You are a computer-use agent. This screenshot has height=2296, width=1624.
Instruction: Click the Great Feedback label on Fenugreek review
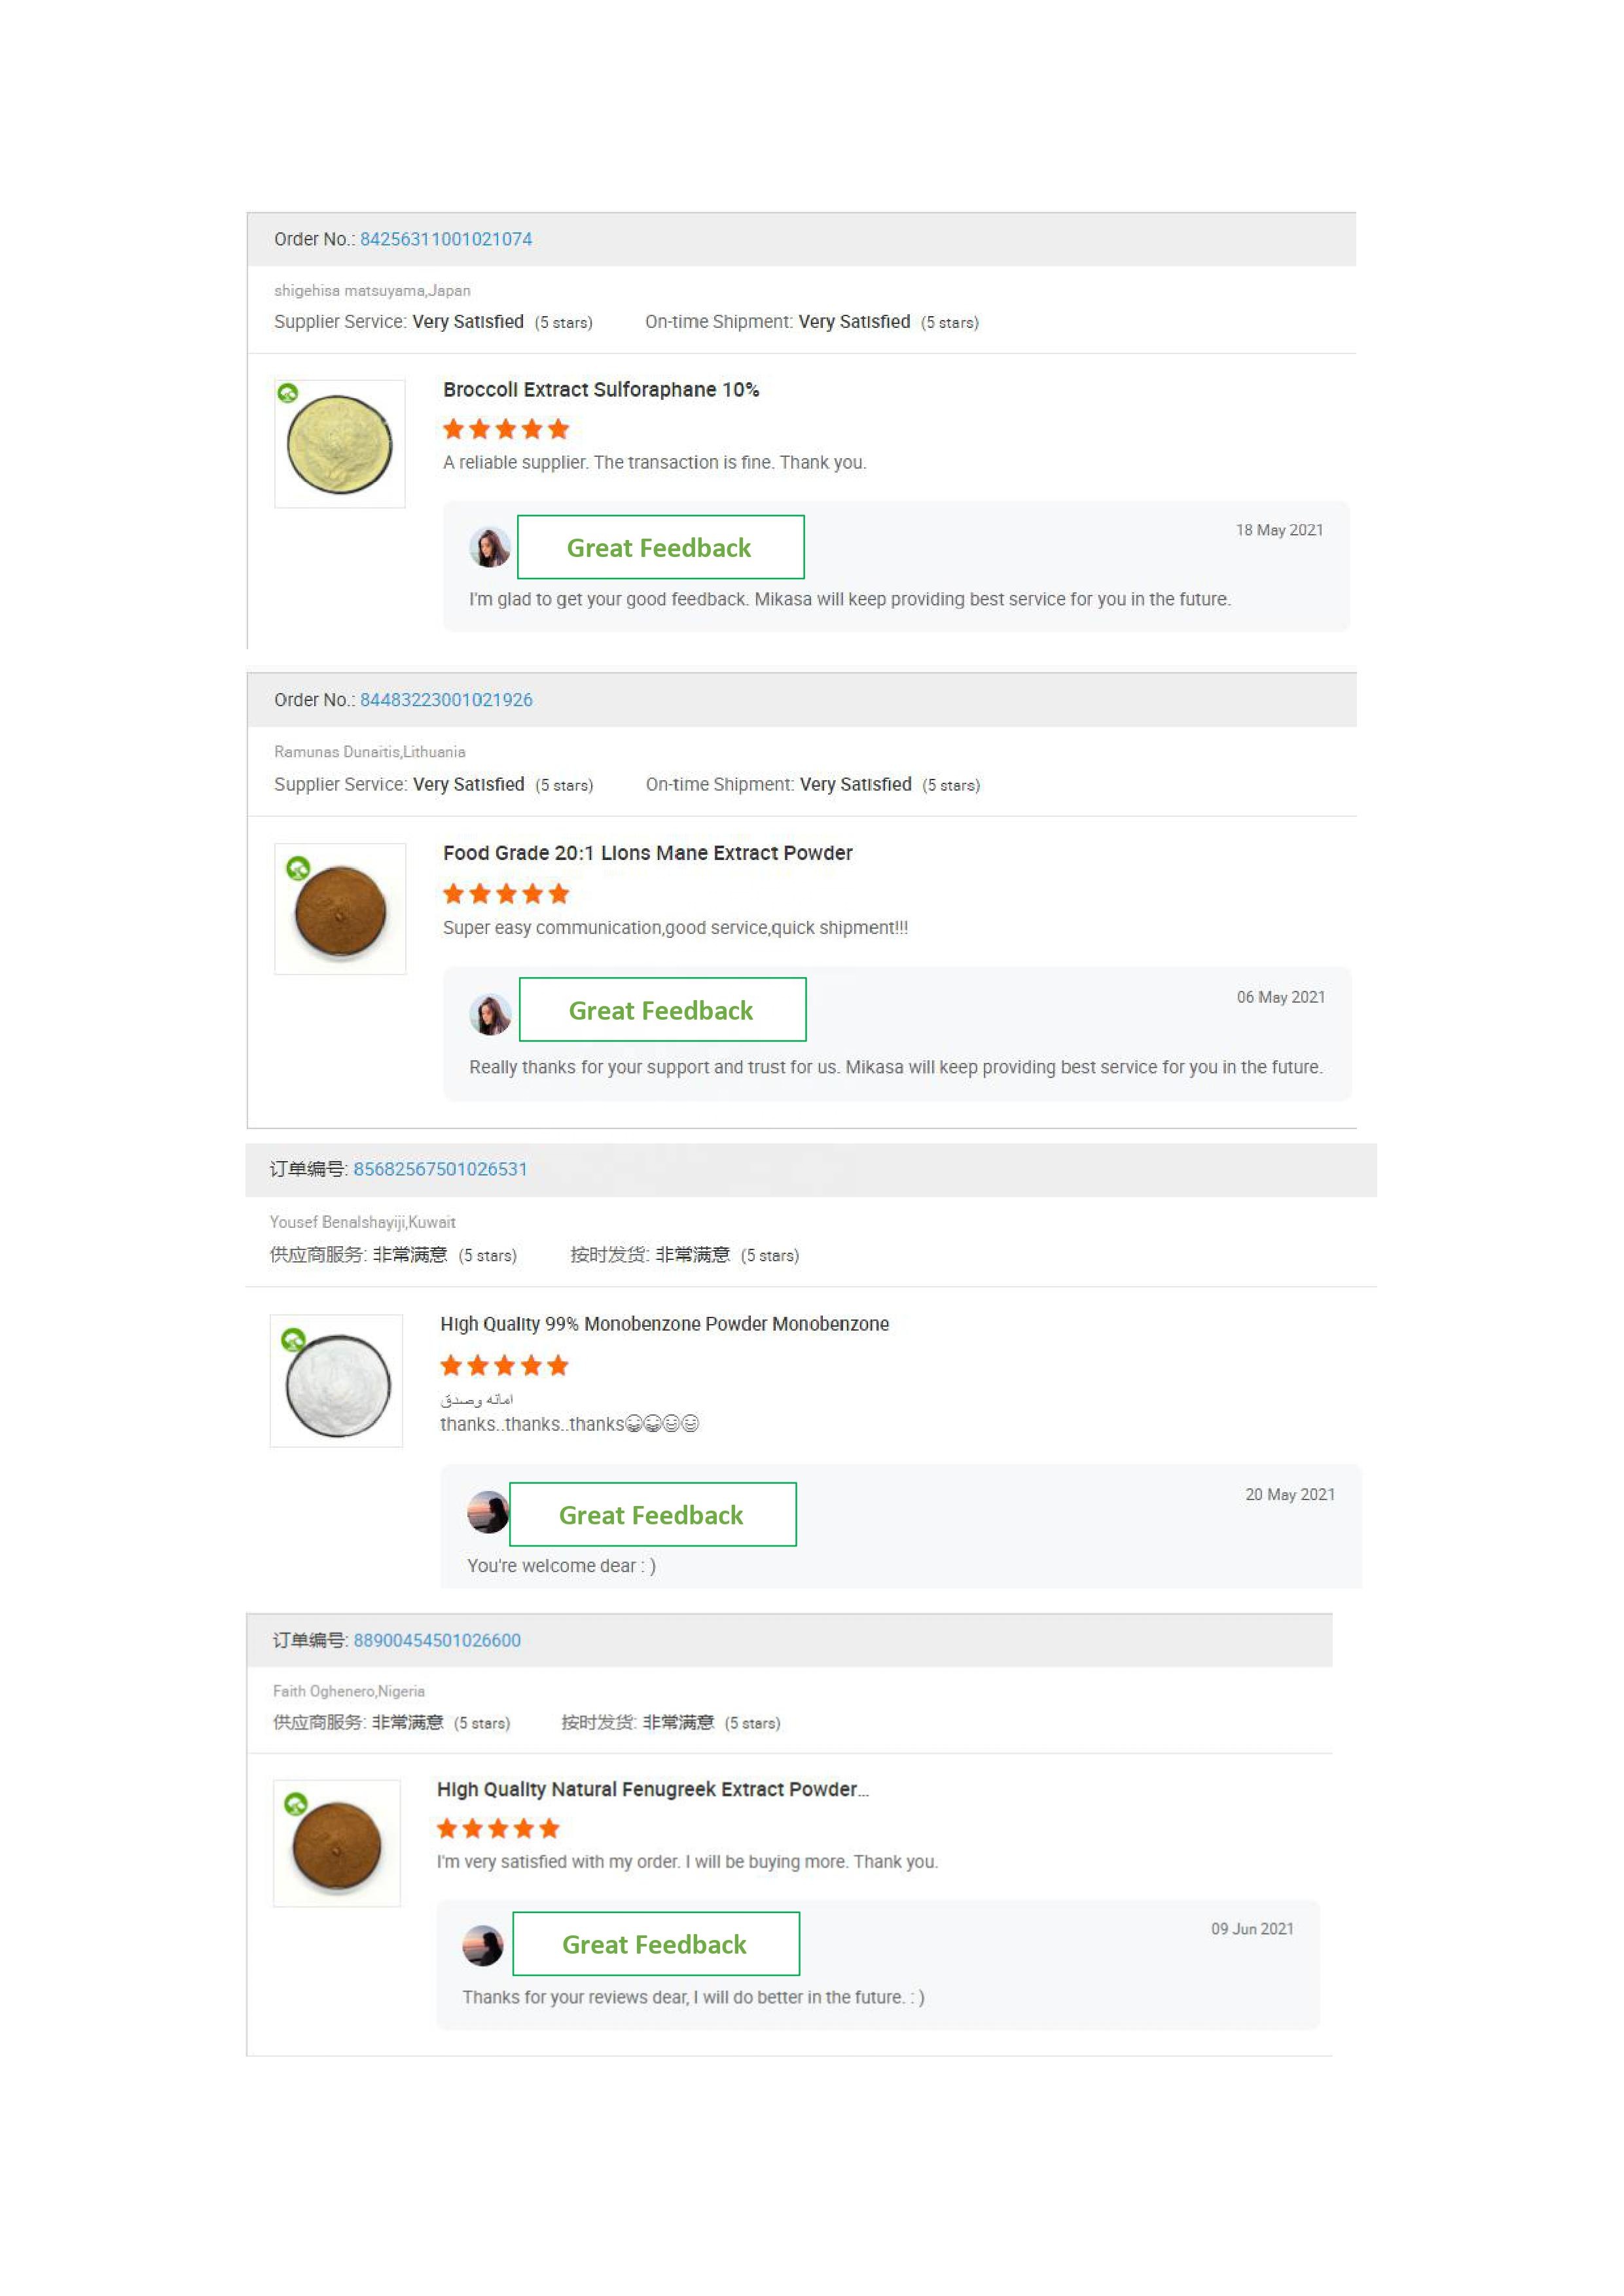click(x=655, y=1943)
